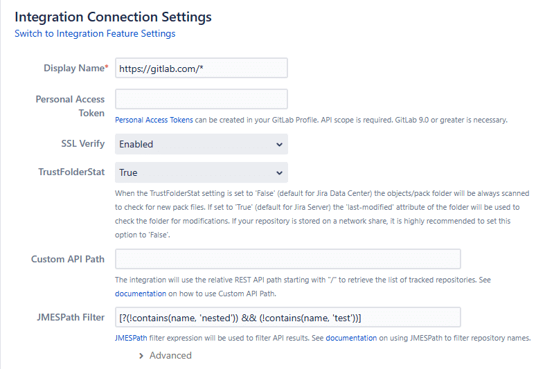
Task: Open documentation link for Custom API Path
Action: click(141, 294)
